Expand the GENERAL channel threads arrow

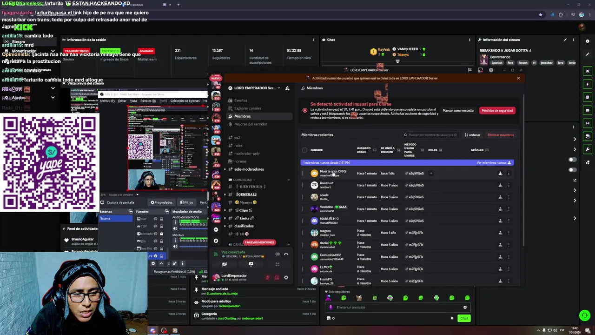[225, 194]
